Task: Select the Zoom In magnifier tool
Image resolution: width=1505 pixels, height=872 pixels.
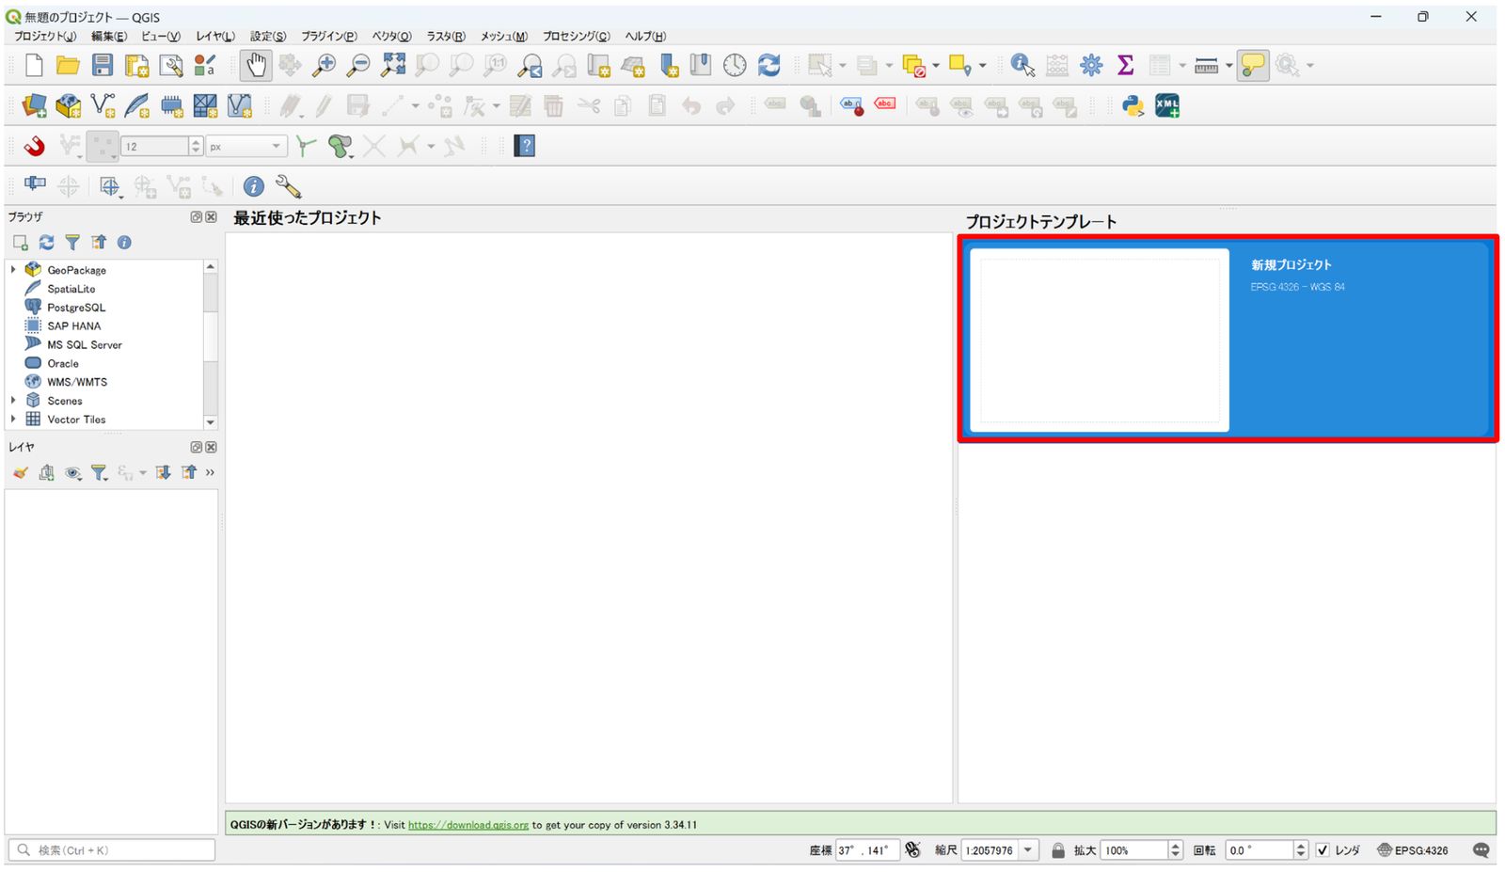Action: pyautogui.click(x=325, y=65)
